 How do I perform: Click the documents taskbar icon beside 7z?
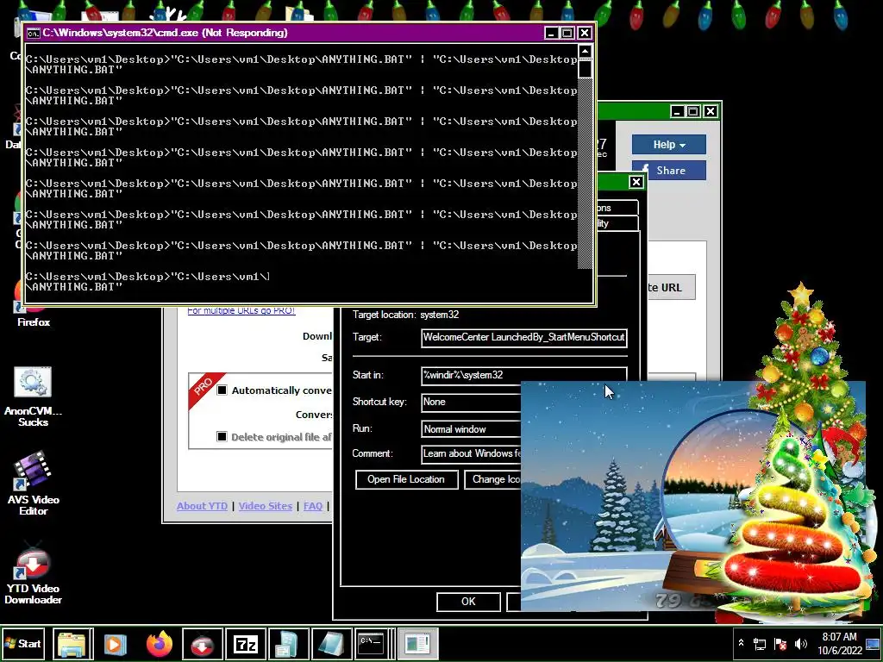(x=288, y=643)
